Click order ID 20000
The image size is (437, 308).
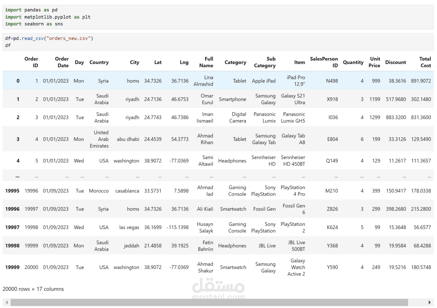point(31,267)
